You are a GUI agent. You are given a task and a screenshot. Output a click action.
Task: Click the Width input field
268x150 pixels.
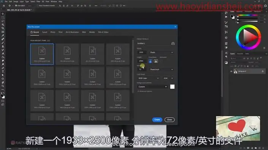[142, 52]
